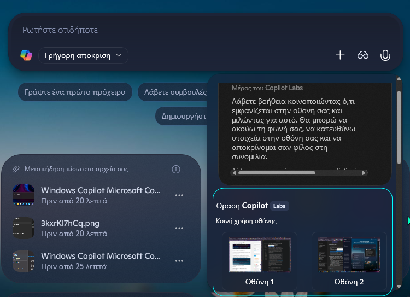Click the plus icon to add attachment
410x297 pixels.
(340, 55)
